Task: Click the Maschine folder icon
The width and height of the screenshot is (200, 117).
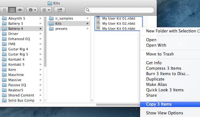Action: 4,75
